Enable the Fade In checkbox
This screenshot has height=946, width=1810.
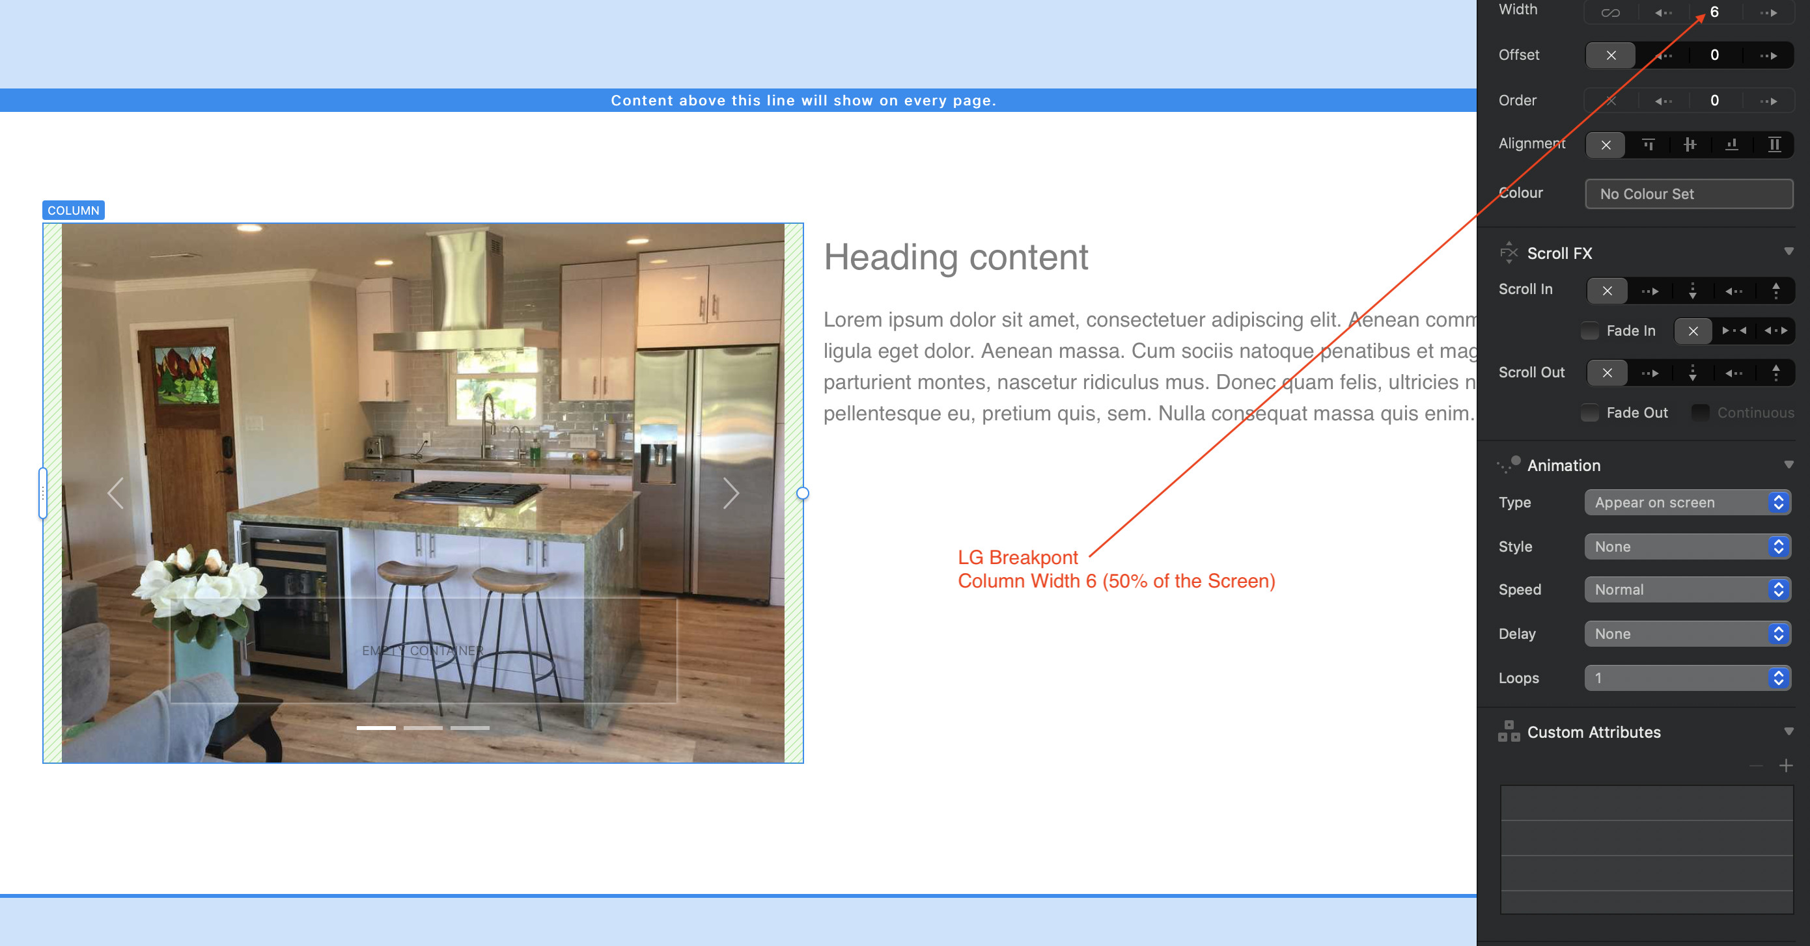point(1589,331)
